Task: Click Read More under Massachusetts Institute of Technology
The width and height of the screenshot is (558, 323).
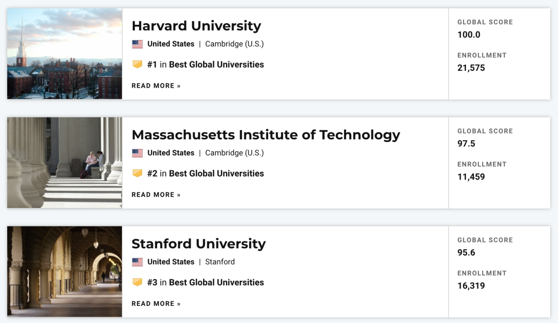Action: point(156,195)
